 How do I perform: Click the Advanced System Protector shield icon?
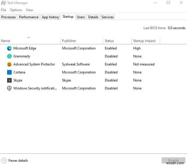9,64
